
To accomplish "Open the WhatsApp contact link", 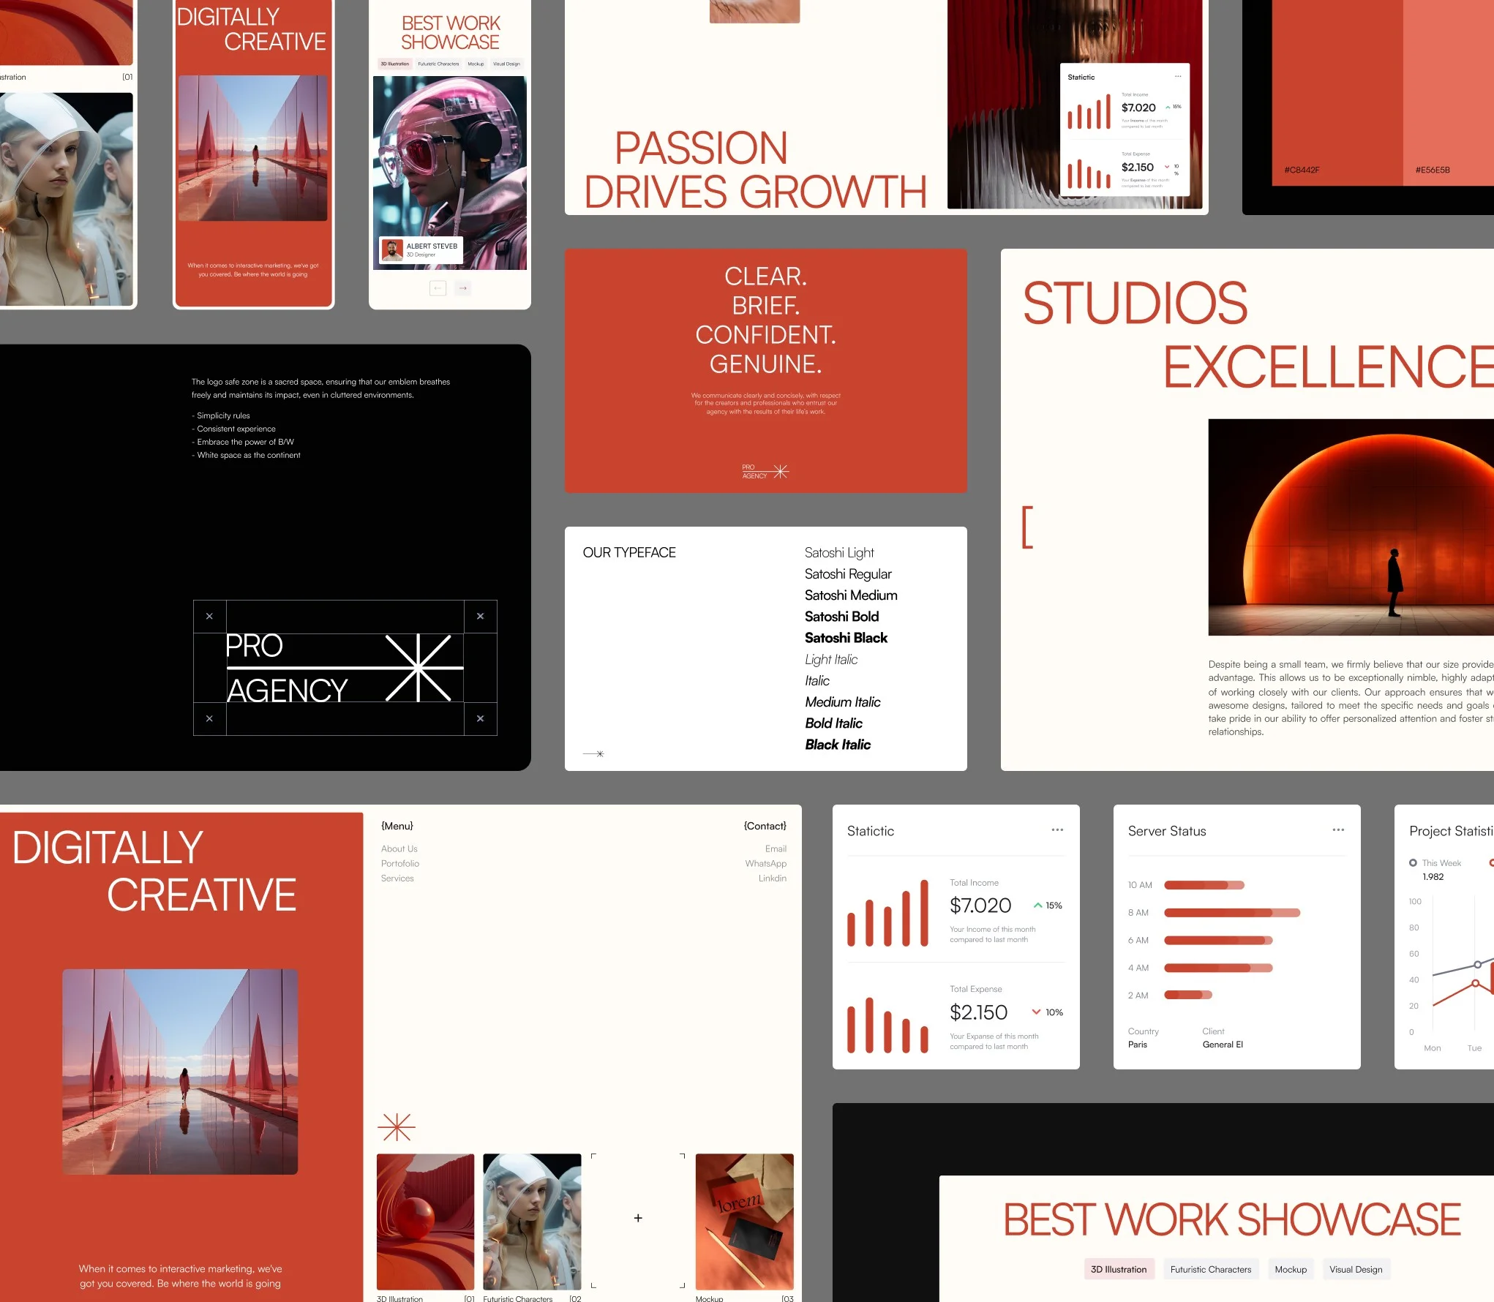I will [765, 863].
